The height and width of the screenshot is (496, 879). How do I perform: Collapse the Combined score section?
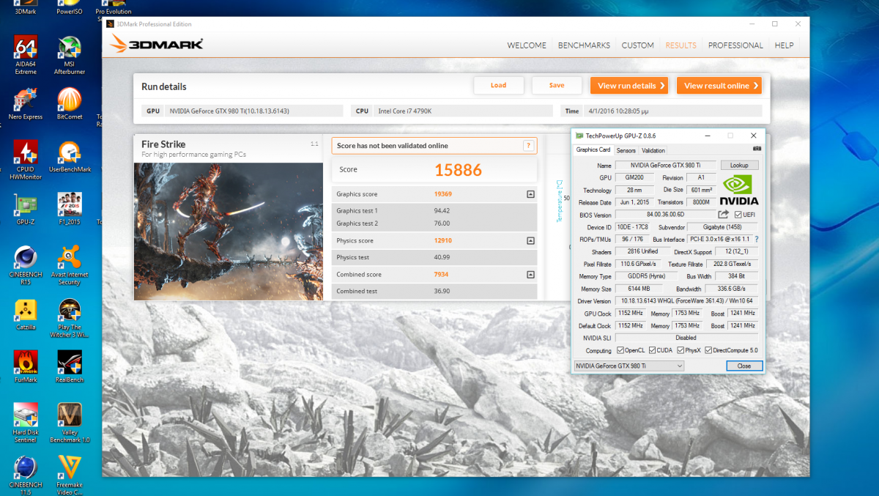point(530,275)
